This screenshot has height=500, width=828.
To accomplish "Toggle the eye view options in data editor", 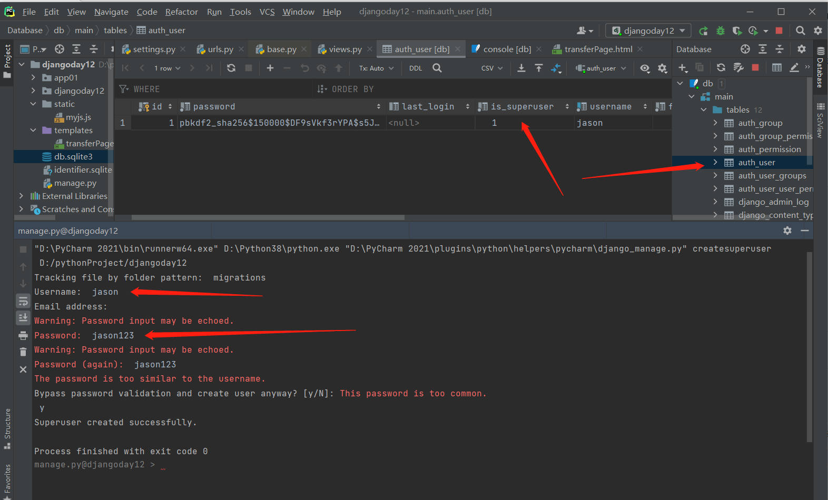I will point(645,68).
